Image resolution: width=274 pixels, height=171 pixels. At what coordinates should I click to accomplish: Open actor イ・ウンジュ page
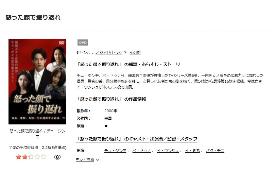click(x=168, y=151)
